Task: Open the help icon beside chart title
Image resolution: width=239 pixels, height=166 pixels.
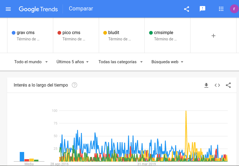Action: point(74,85)
